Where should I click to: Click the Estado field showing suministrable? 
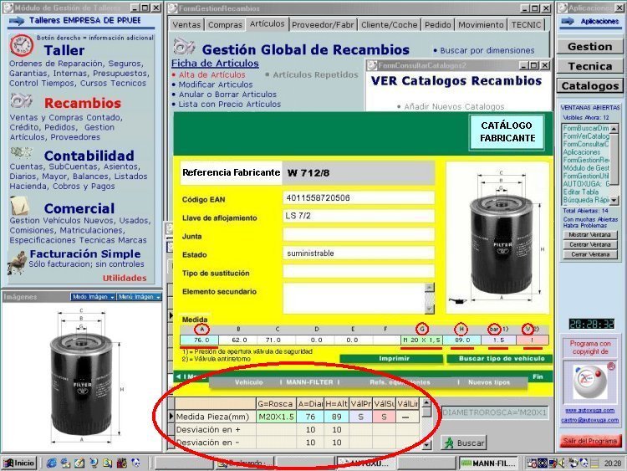click(359, 253)
